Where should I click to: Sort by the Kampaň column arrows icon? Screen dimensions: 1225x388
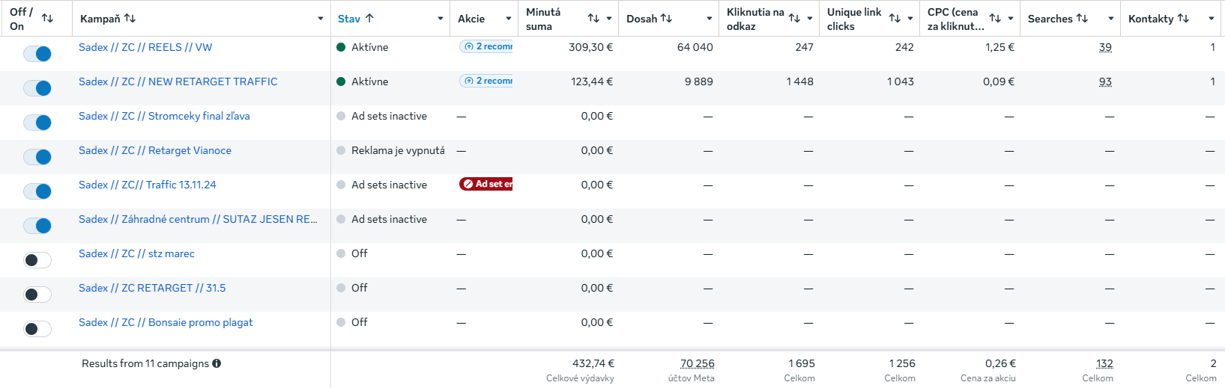(x=130, y=18)
